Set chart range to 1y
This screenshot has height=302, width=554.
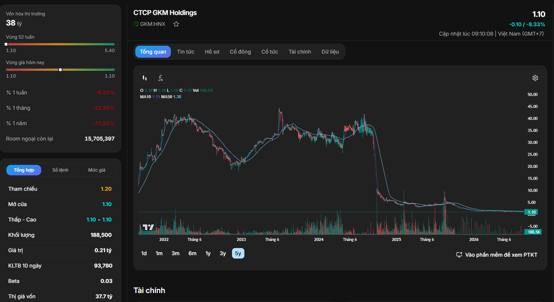208,254
